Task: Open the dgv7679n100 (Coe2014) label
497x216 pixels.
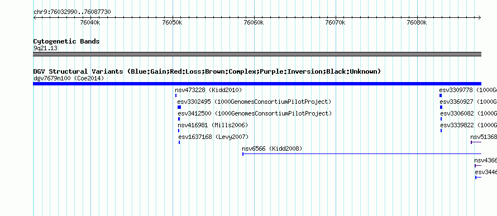Action: tap(69, 78)
